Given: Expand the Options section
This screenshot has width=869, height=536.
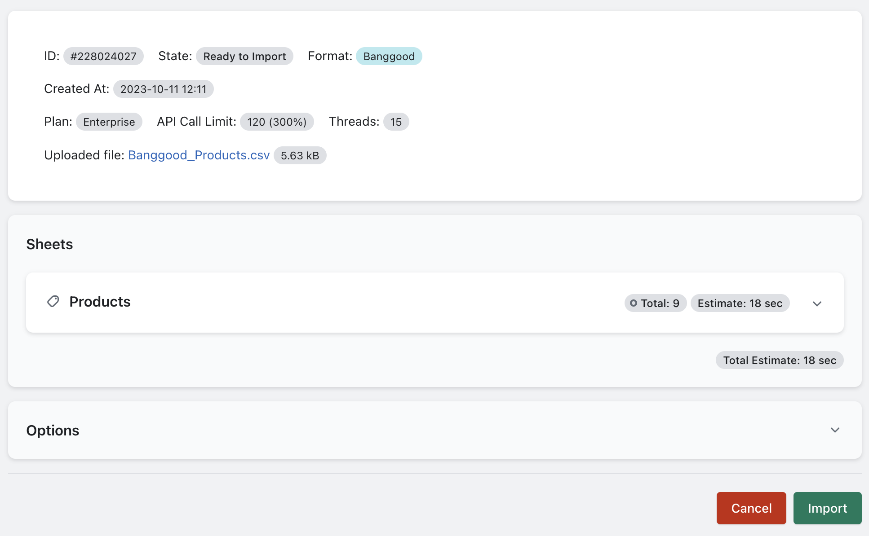Looking at the screenshot, I should (835, 430).
